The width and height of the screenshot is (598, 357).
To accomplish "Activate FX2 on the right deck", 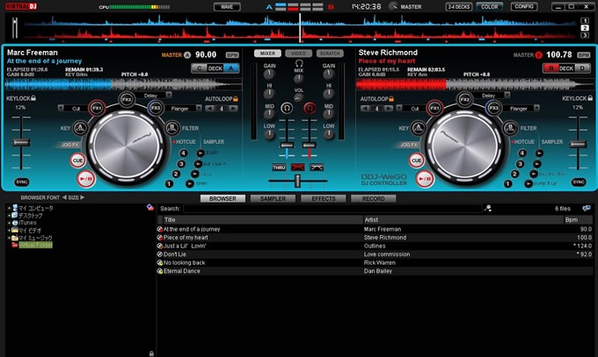I will (465, 99).
